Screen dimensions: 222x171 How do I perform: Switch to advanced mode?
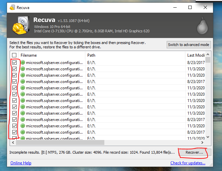[x=189, y=45]
